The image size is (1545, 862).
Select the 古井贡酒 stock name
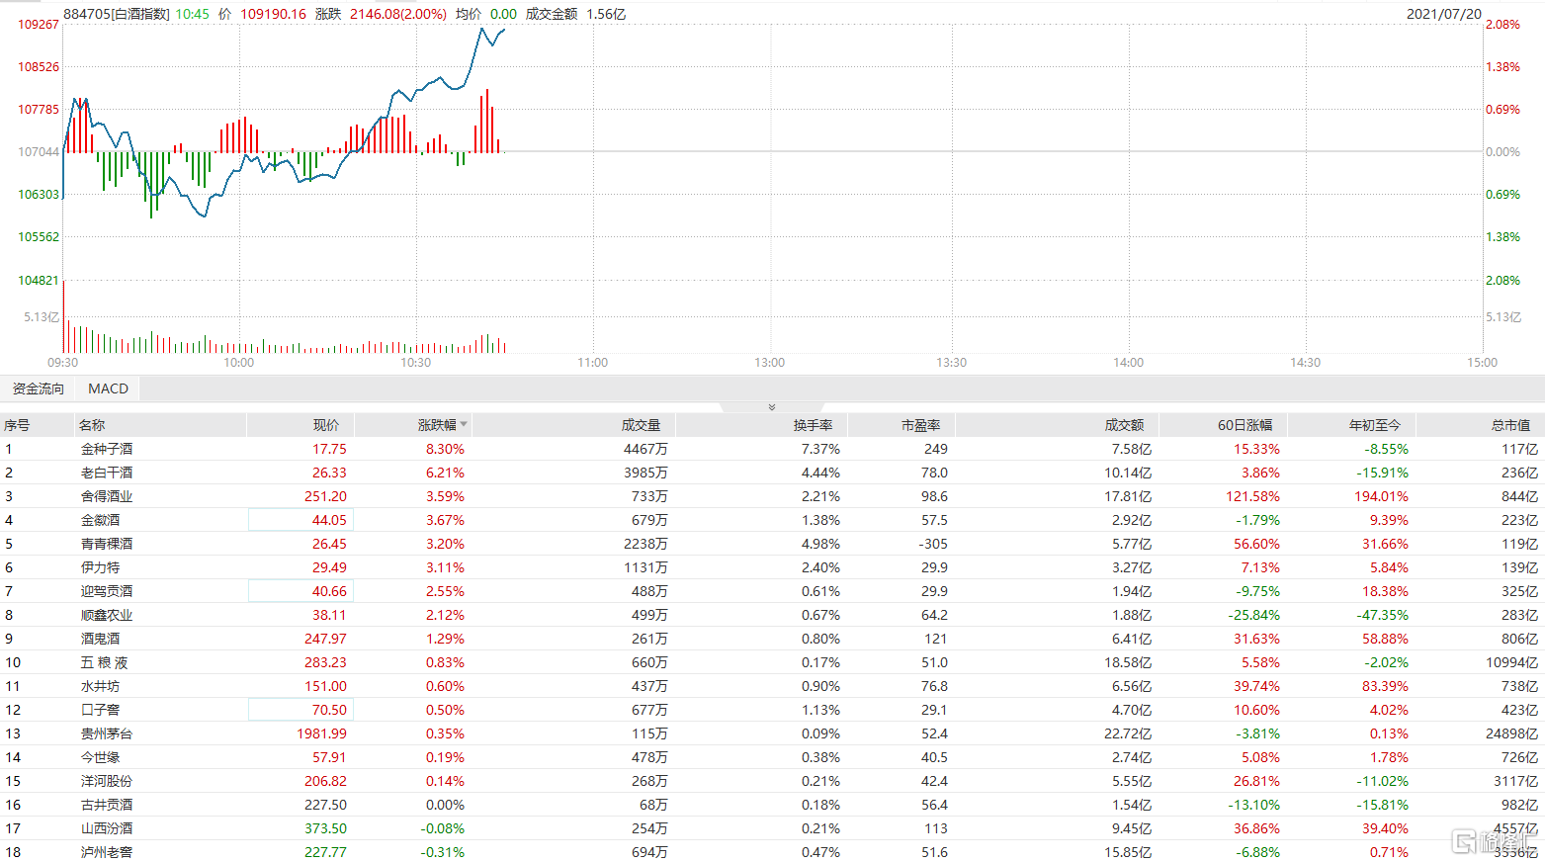[x=107, y=805]
